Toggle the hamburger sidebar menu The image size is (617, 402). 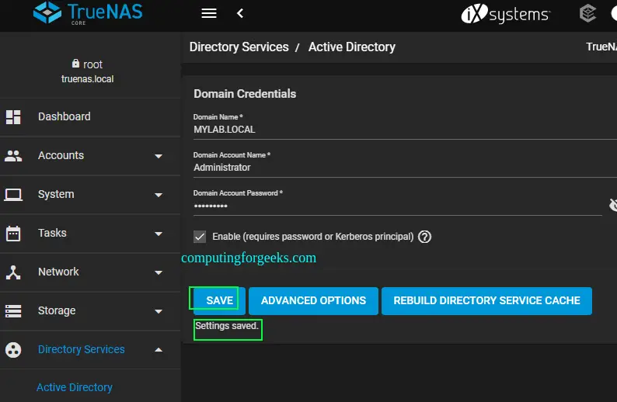(209, 13)
